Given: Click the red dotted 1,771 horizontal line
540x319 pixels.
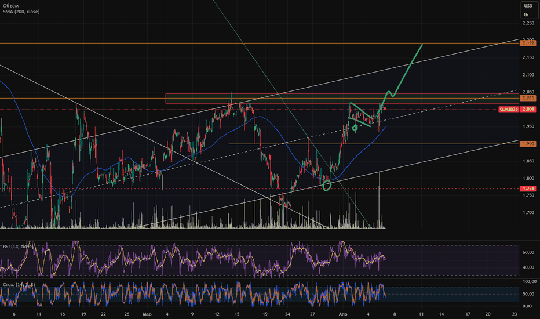Looking at the screenshot, I should tap(260, 188).
